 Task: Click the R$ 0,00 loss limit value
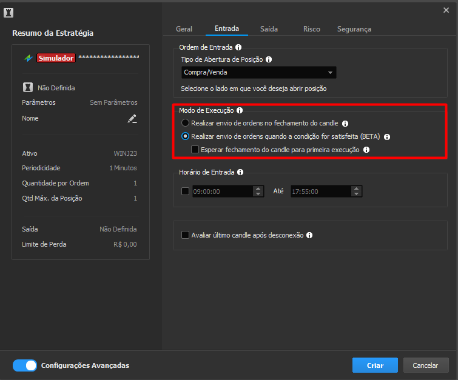pos(125,245)
